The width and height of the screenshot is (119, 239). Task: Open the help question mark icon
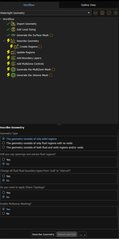point(116,13)
